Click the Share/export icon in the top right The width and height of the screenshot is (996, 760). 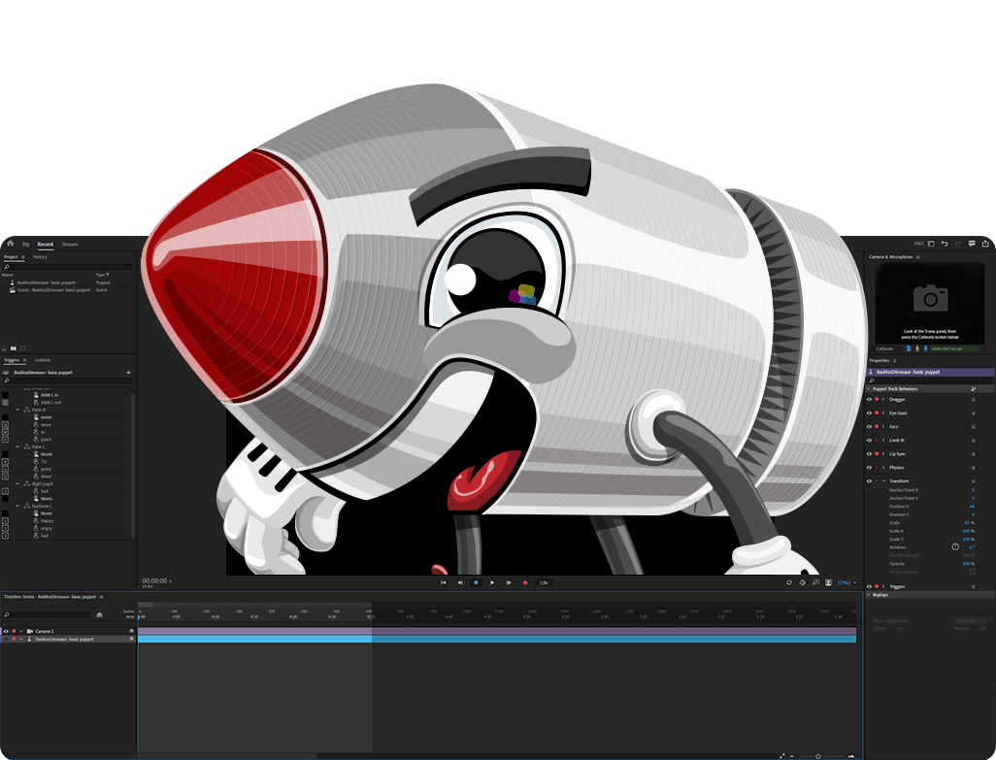985,244
